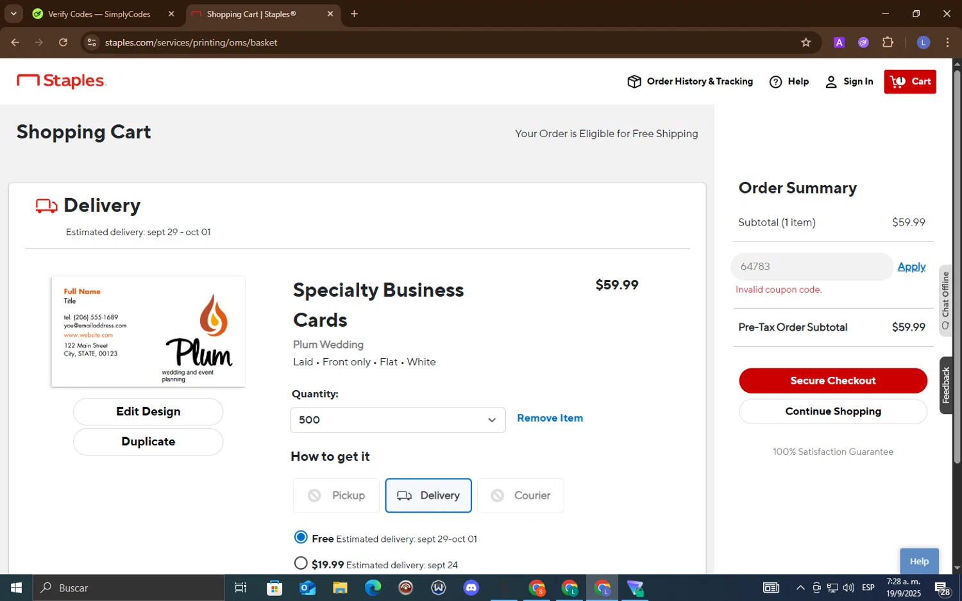The width and height of the screenshot is (962, 601).
Task: Show hidden system tray icons
Action: tap(800, 588)
